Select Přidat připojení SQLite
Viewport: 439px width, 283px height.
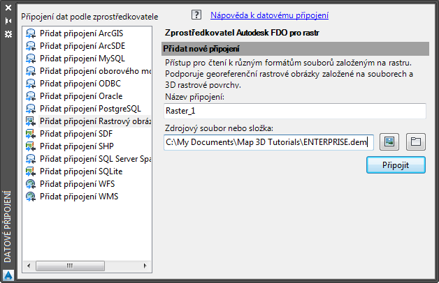click(x=81, y=171)
